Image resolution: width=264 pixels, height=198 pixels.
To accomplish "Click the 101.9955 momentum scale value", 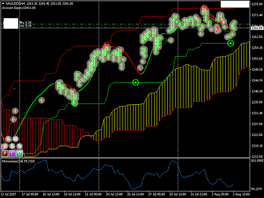I will point(257,161).
